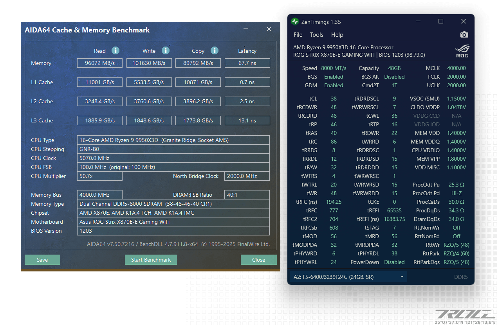The width and height of the screenshot is (498, 325).
Task: Click the DRAM:FSB Ratio 40:1 field
Action: coord(247,194)
